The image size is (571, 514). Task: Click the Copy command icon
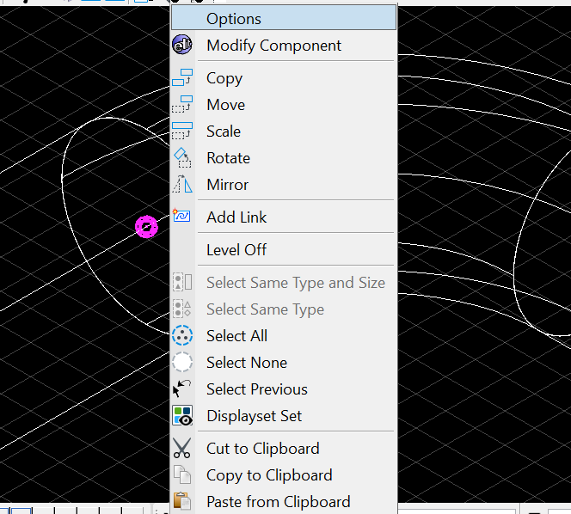tap(182, 77)
